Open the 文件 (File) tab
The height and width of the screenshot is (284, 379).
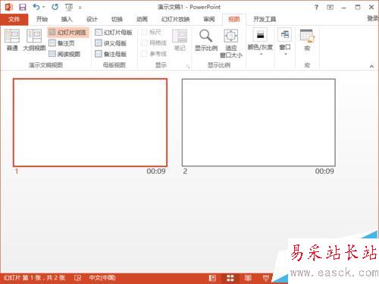click(x=14, y=19)
